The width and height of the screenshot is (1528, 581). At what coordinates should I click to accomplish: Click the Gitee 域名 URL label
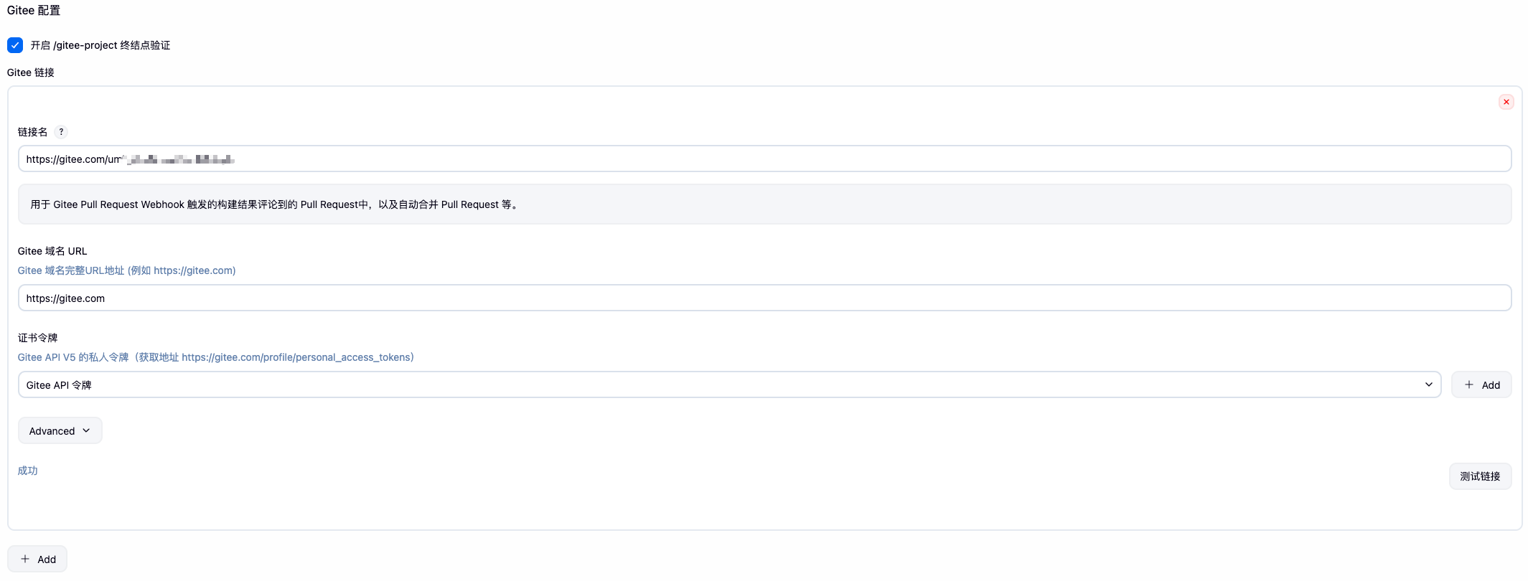point(52,251)
